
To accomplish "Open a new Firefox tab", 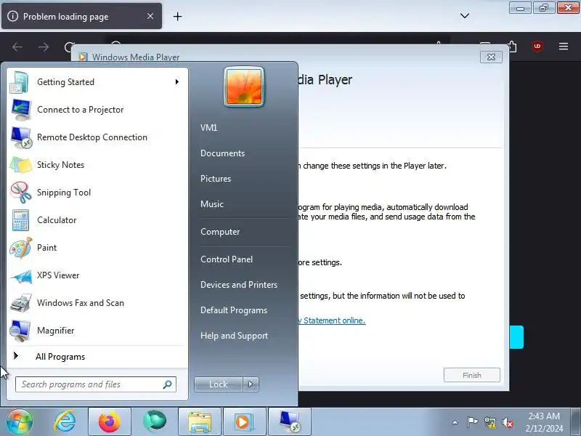I will pos(178,16).
